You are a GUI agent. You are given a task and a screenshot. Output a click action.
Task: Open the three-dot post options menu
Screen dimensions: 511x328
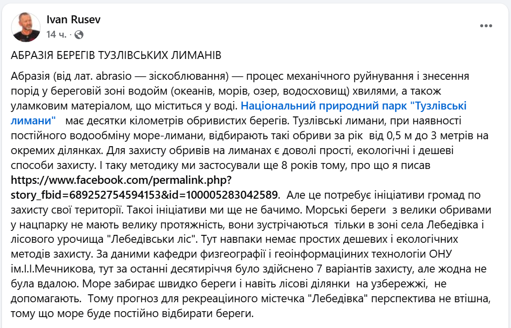[x=486, y=26]
